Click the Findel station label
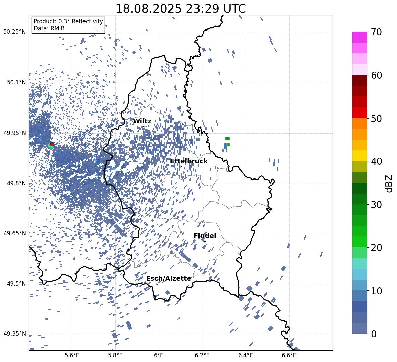 click(x=205, y=236)
